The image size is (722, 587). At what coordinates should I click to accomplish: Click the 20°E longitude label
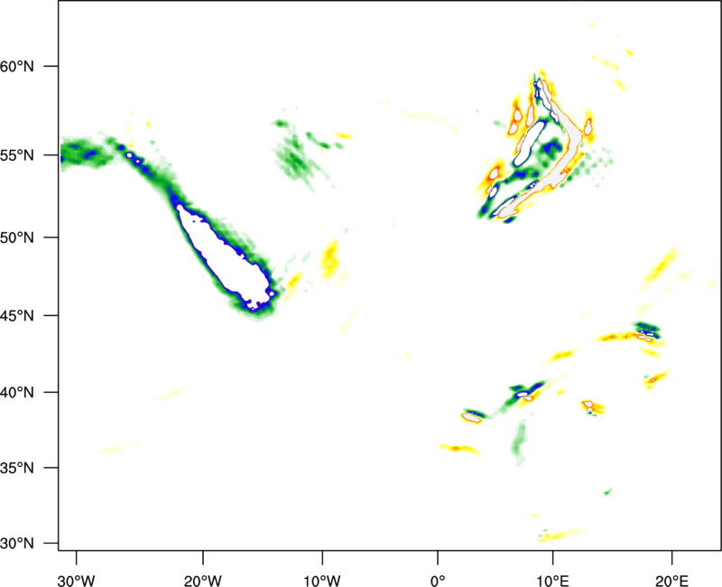[x=671, y=581]
